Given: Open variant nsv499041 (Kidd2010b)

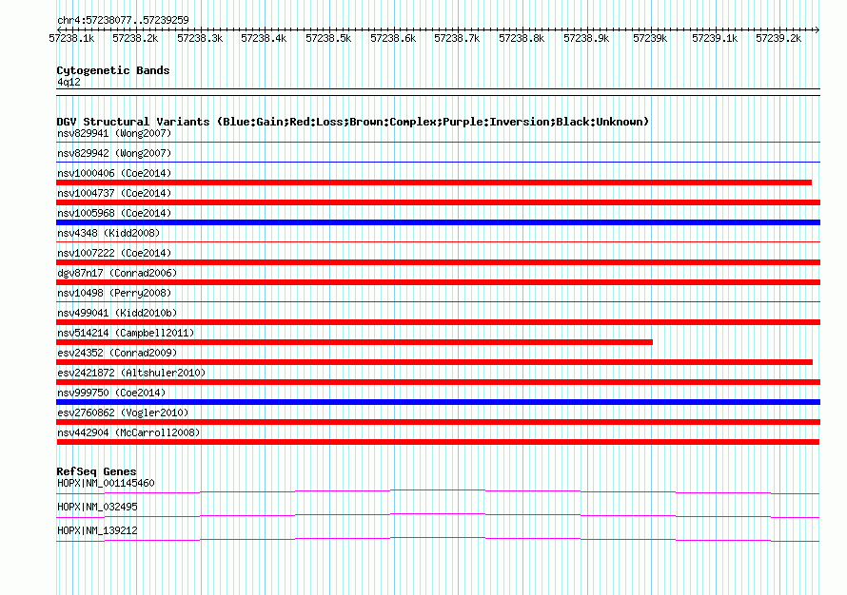Looking at the screenshot, I should pos(117,313).
